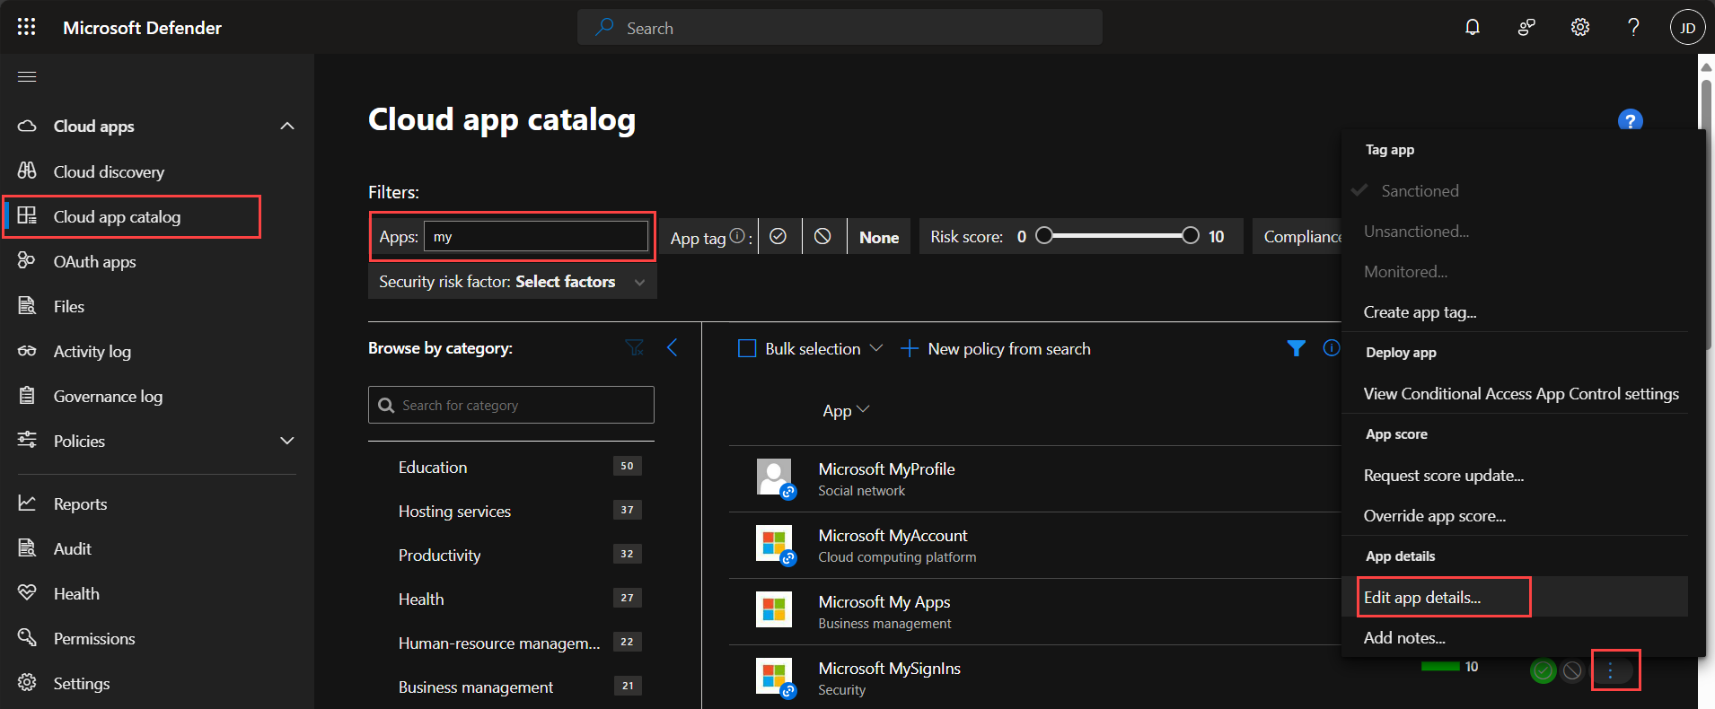The width and height of the screenshot is (1715, 709).
Task: Click the Apps filter text field
Action: click(x=536, y=236)
